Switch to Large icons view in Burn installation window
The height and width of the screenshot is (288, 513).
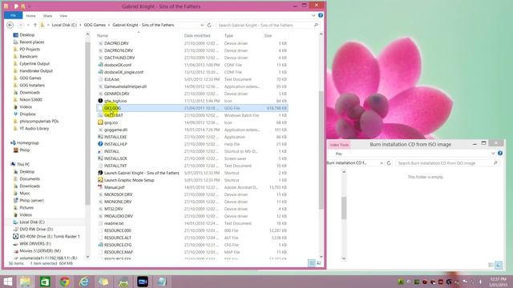pos(499,265)
